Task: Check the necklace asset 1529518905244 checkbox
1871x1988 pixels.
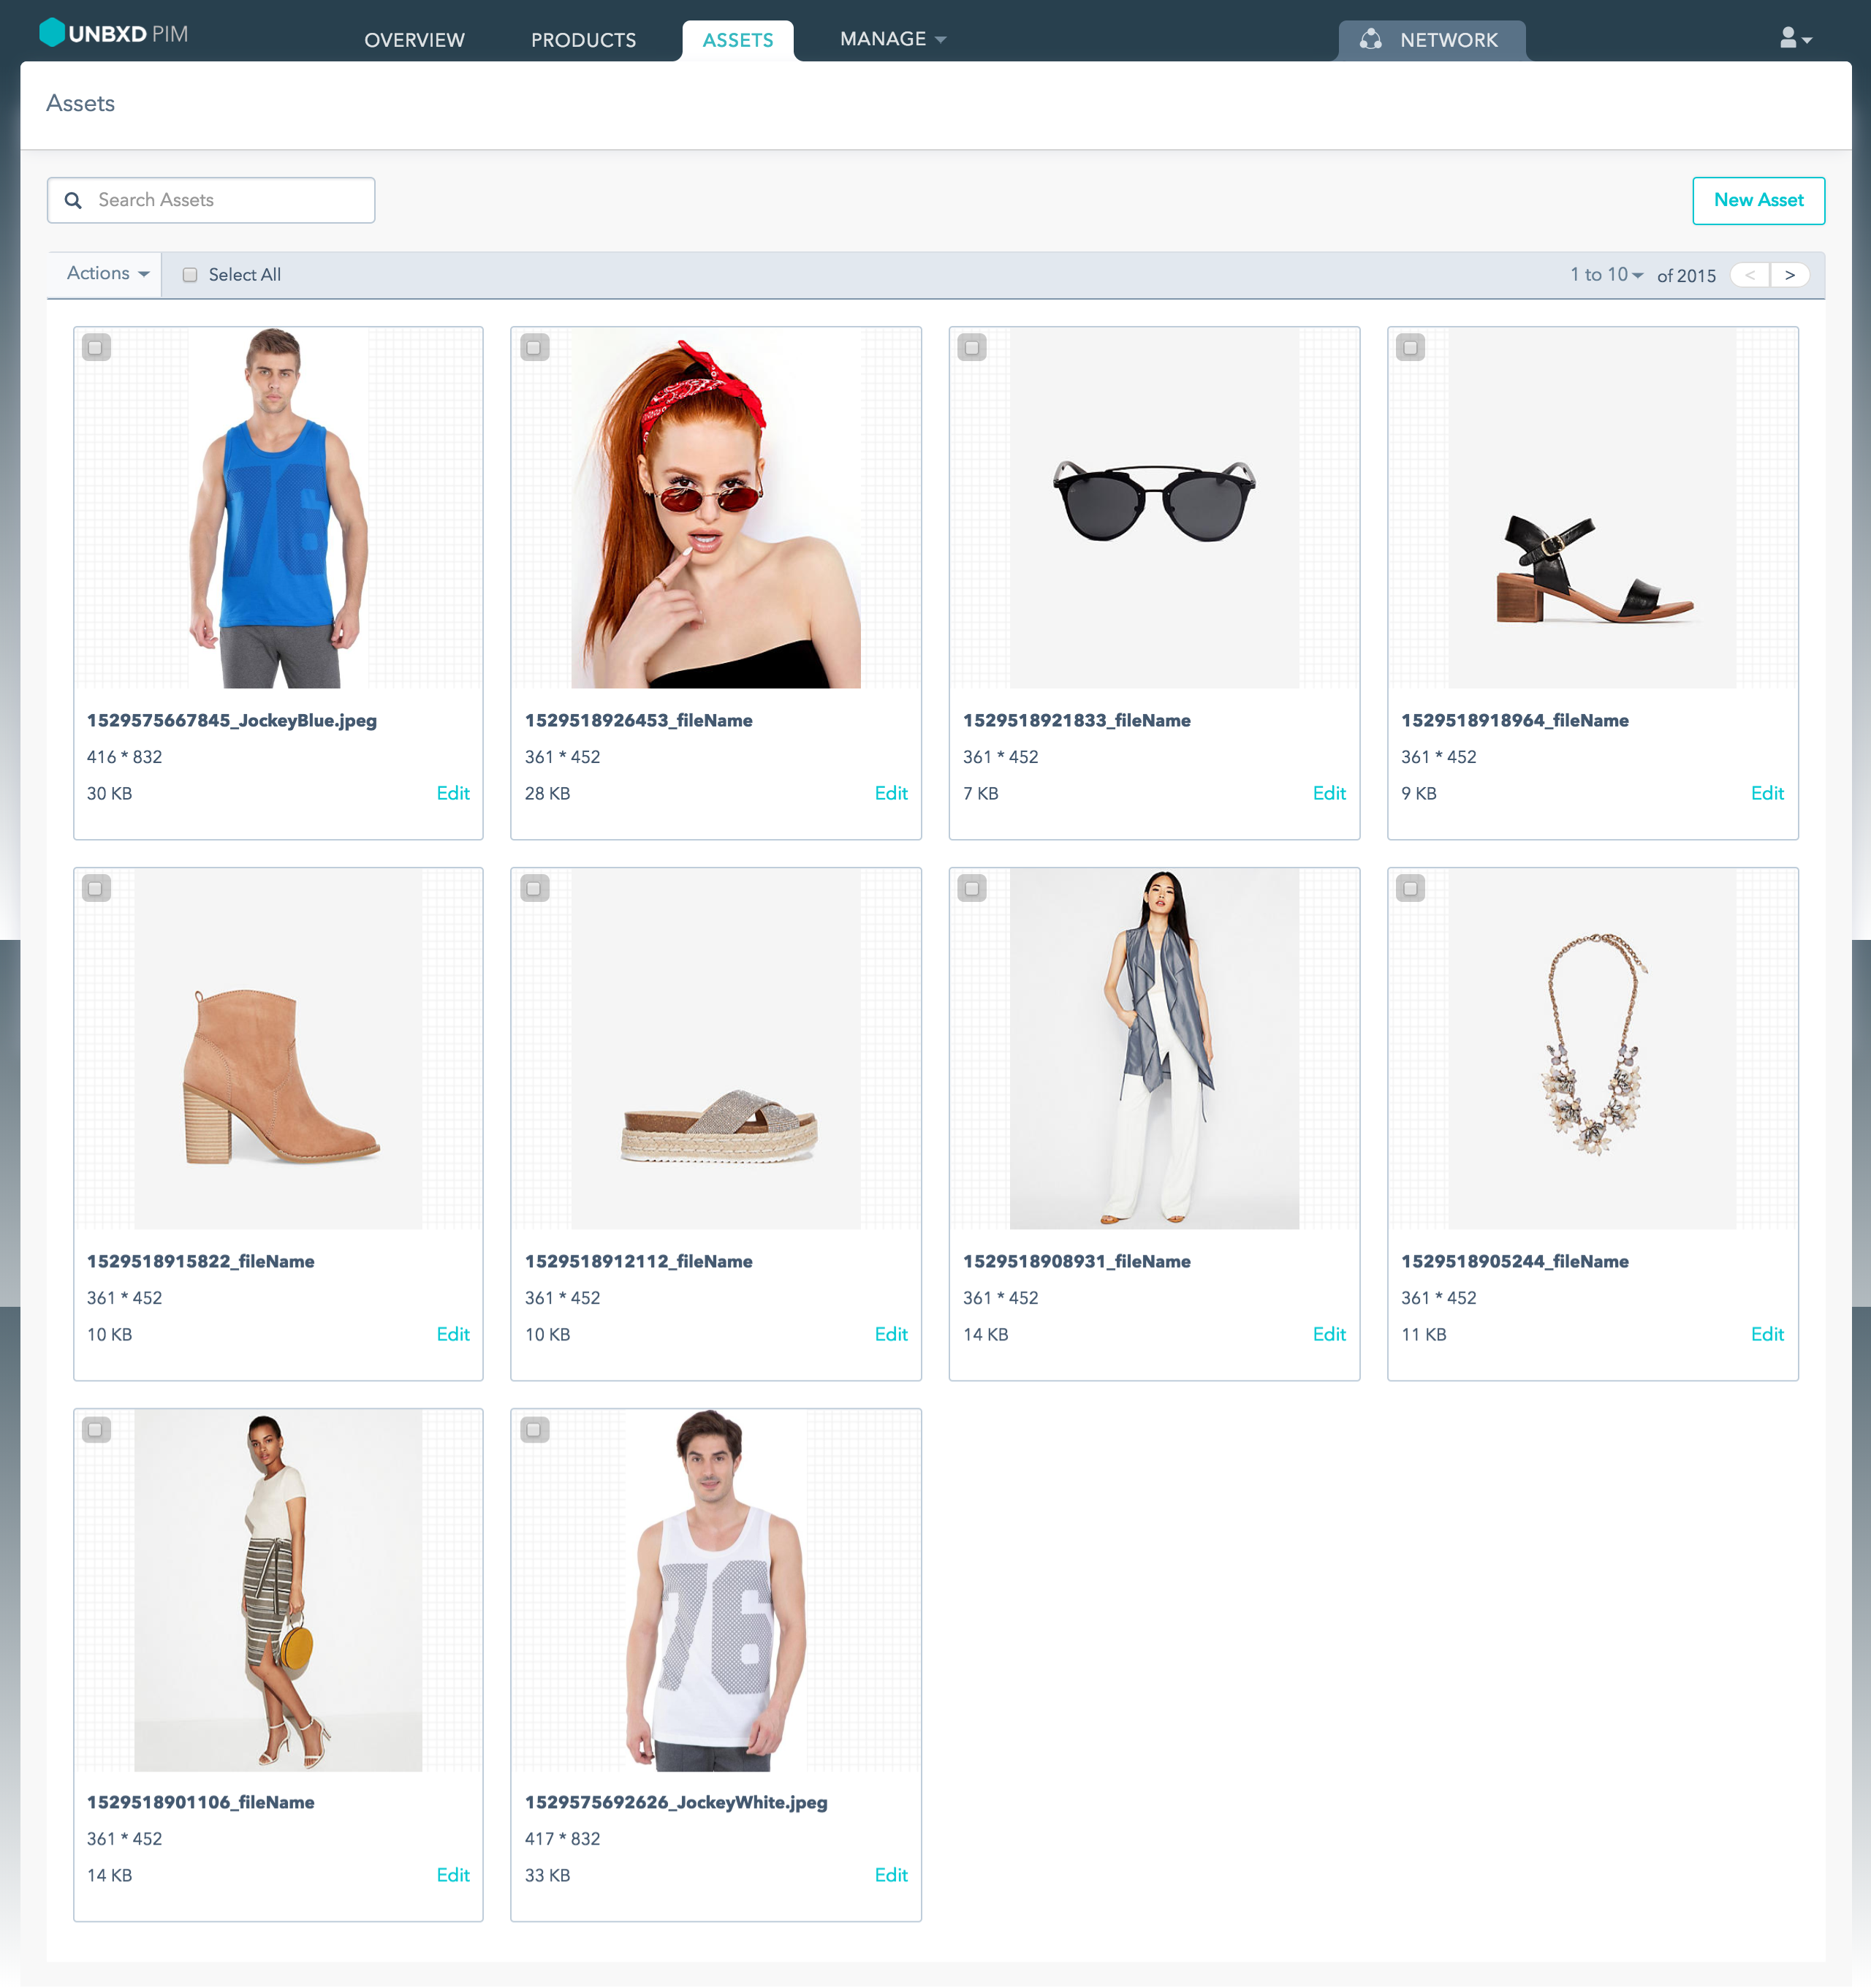Action: tap(1410, 888)
